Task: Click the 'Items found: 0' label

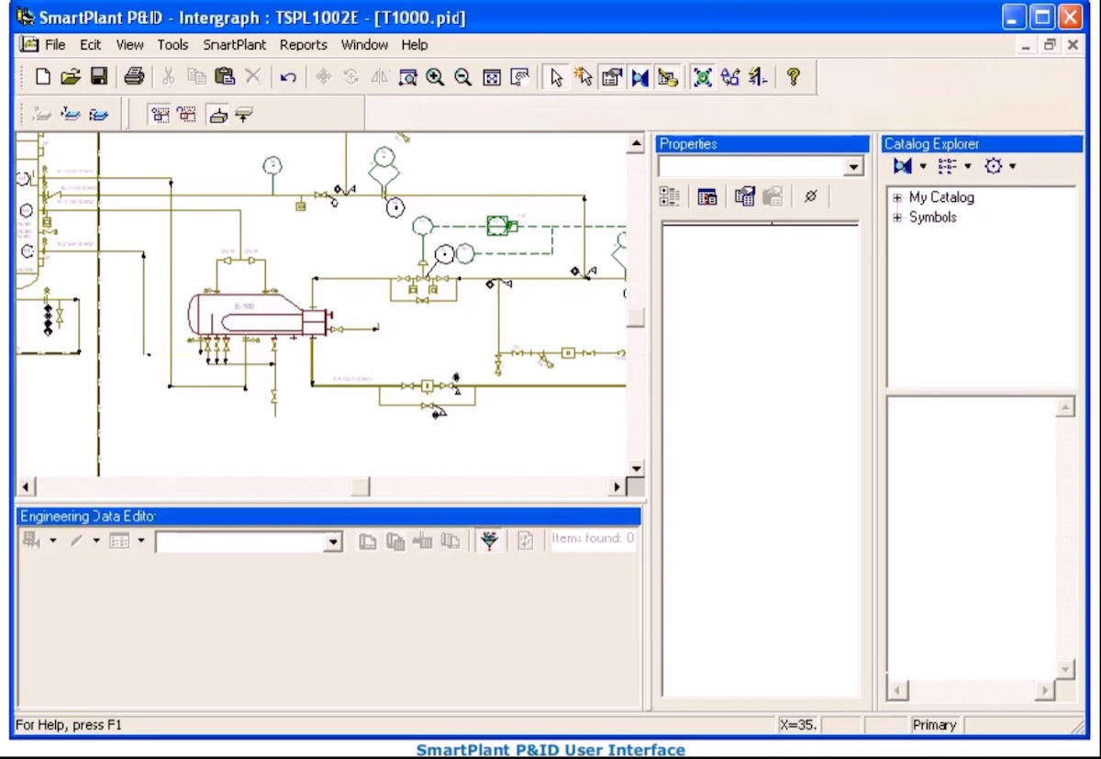Action: 593,539
